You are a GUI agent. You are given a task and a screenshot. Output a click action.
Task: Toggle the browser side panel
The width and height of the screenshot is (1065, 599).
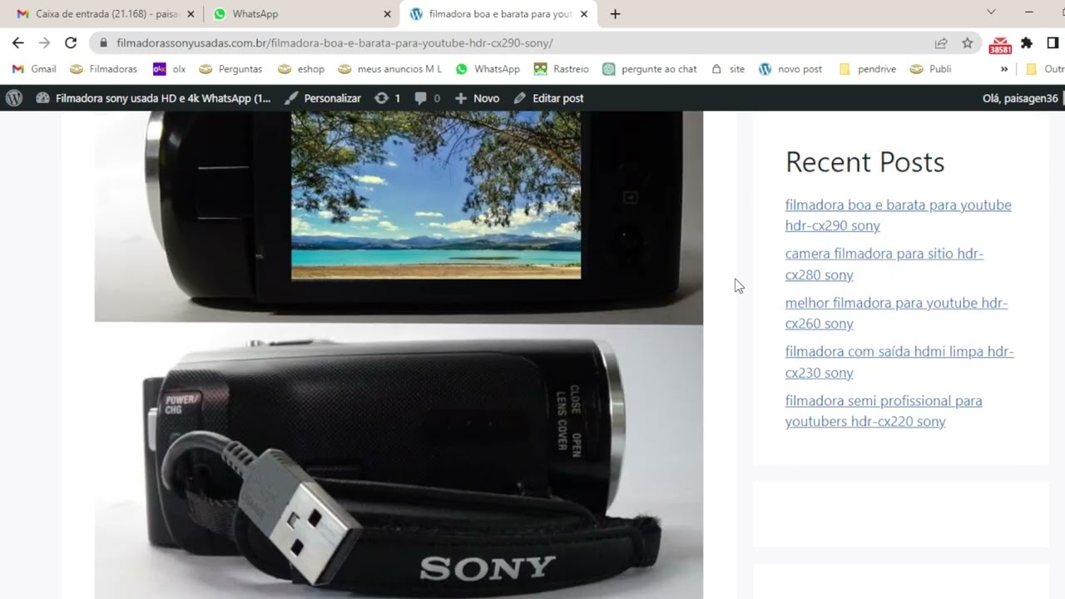pos(1053,43)
